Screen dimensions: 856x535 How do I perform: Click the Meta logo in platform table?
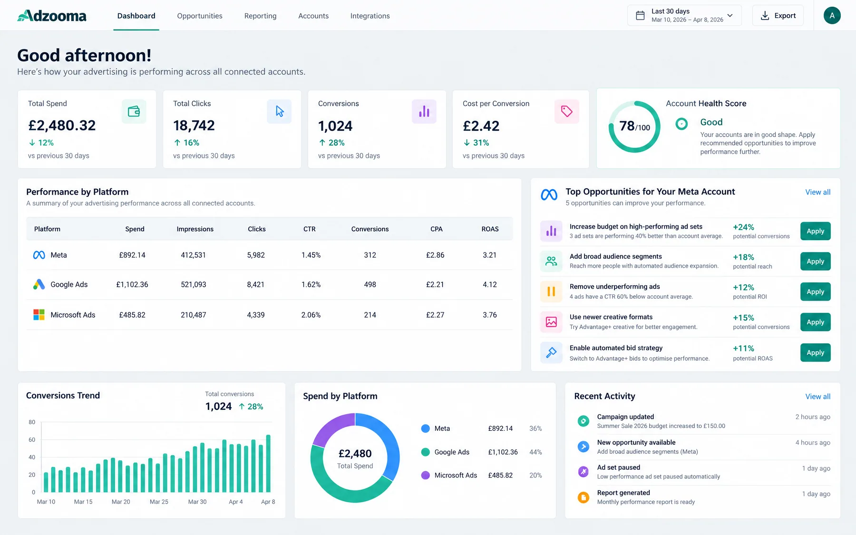pos(39,255)
